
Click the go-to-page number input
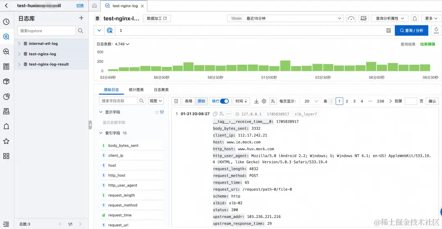[x=411, y=101]
